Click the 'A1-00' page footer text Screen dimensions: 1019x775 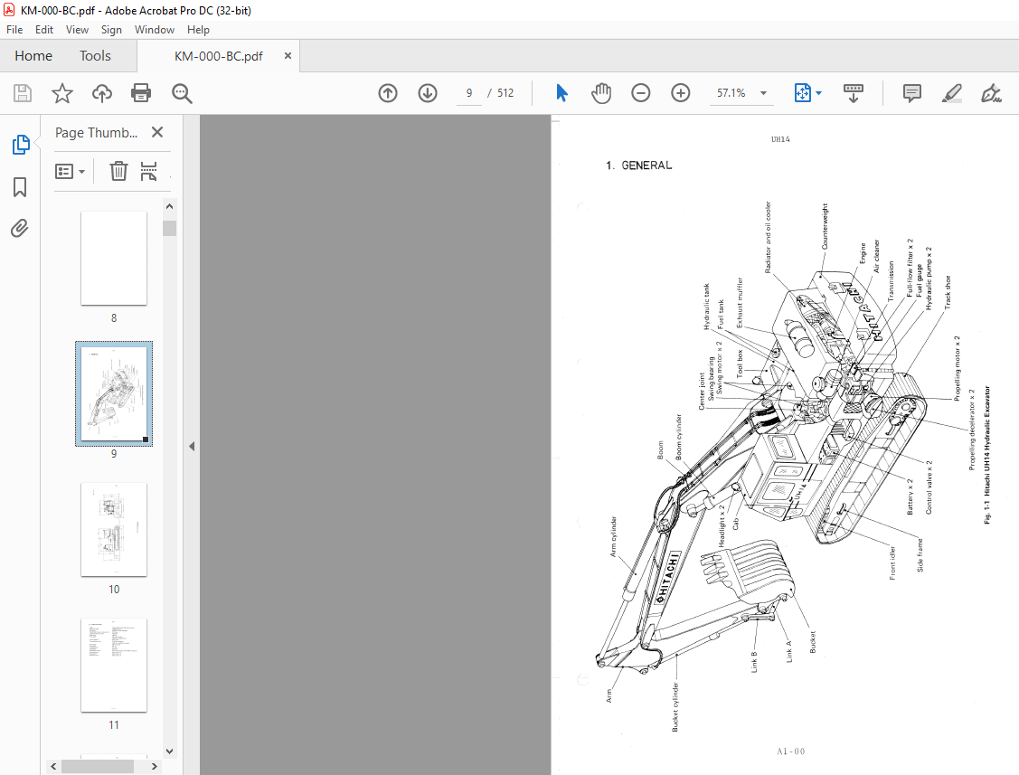click(791, 751)
